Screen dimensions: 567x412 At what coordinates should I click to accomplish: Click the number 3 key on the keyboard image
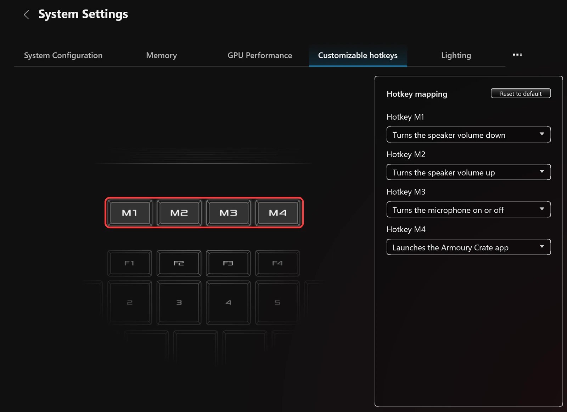click(x=179, y=303)
